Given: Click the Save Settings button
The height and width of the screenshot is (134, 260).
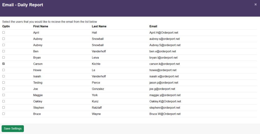Looking at the screenshot, I should point(13,128).
